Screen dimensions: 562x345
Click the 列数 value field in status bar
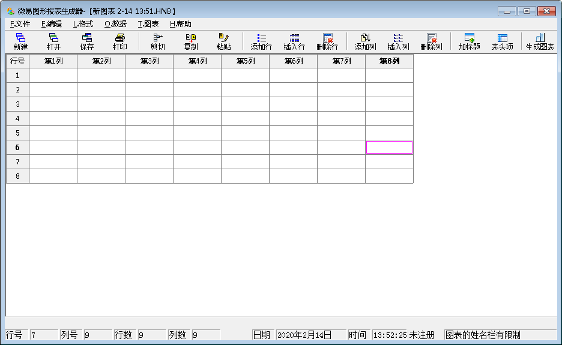pos(207,335)
